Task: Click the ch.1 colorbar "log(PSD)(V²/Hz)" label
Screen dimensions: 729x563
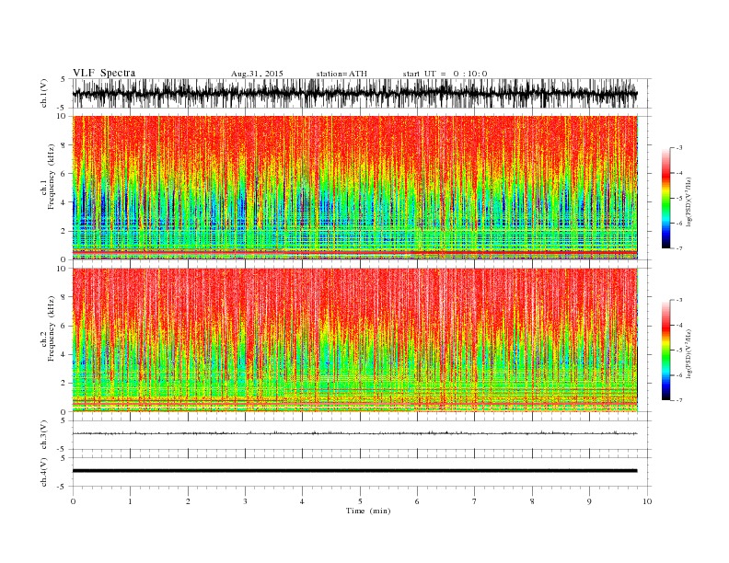Action: pyautogui.click(x=689, y=201)
